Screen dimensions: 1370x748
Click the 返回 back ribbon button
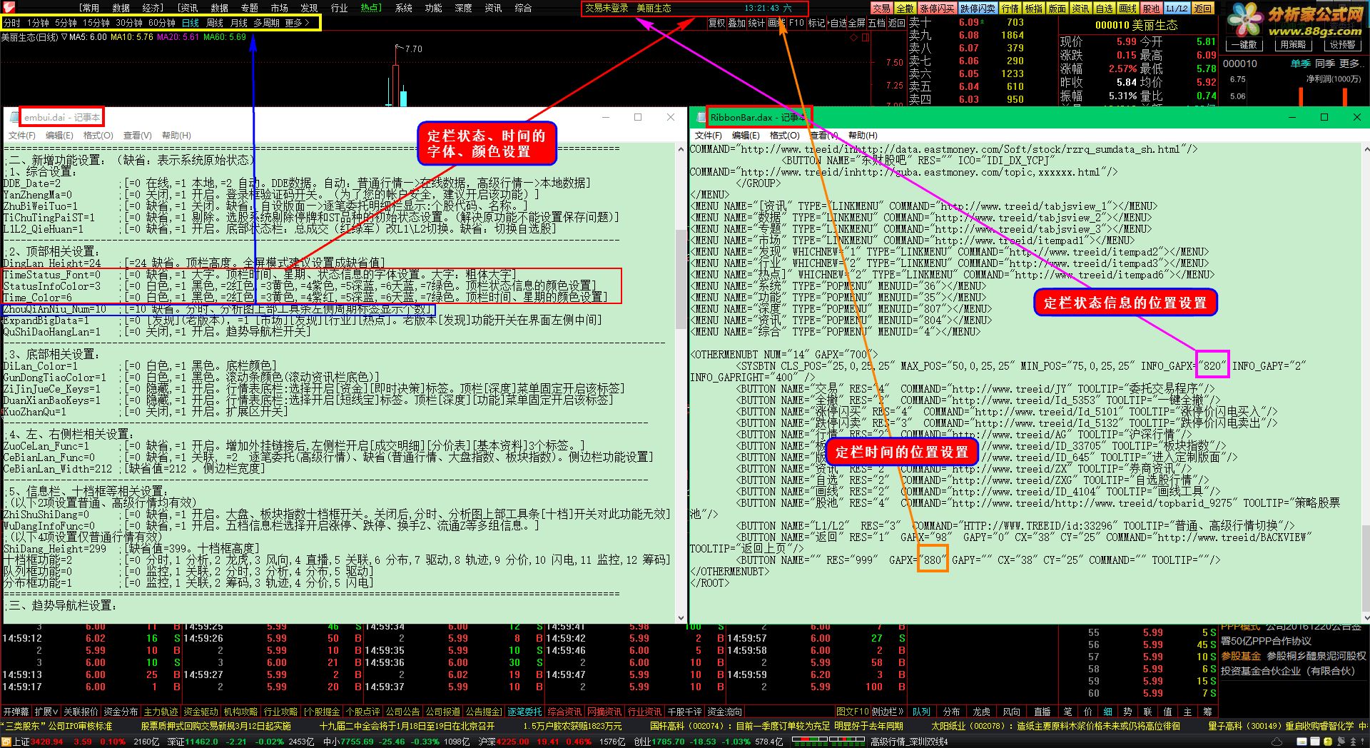(x=1202, y=9)
